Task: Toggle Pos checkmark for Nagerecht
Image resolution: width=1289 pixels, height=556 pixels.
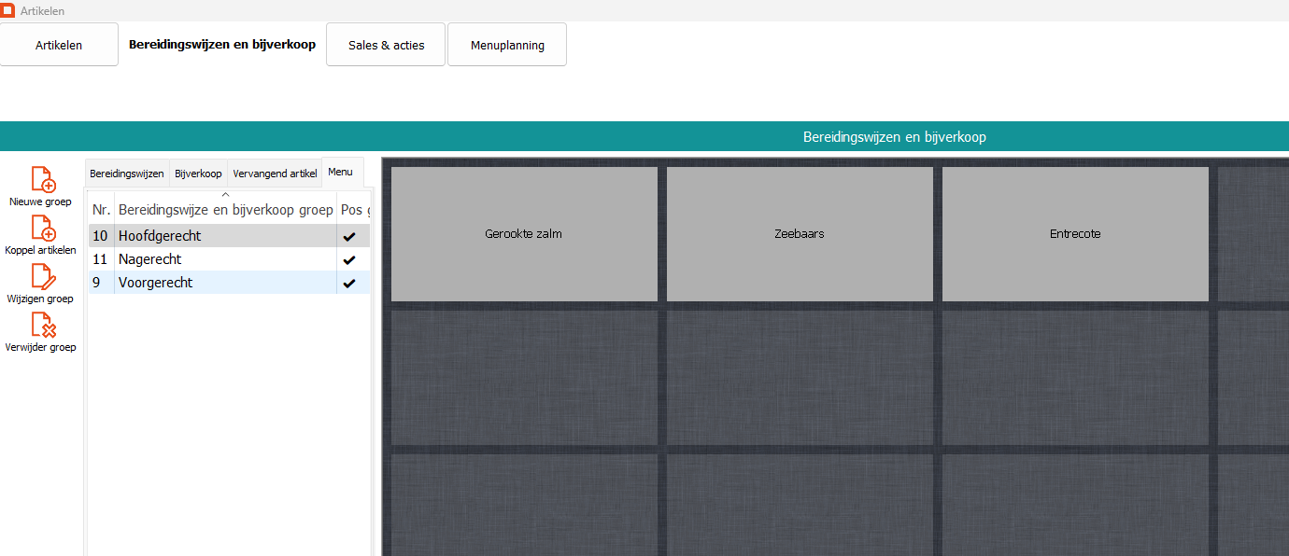Action: point(349,260)
